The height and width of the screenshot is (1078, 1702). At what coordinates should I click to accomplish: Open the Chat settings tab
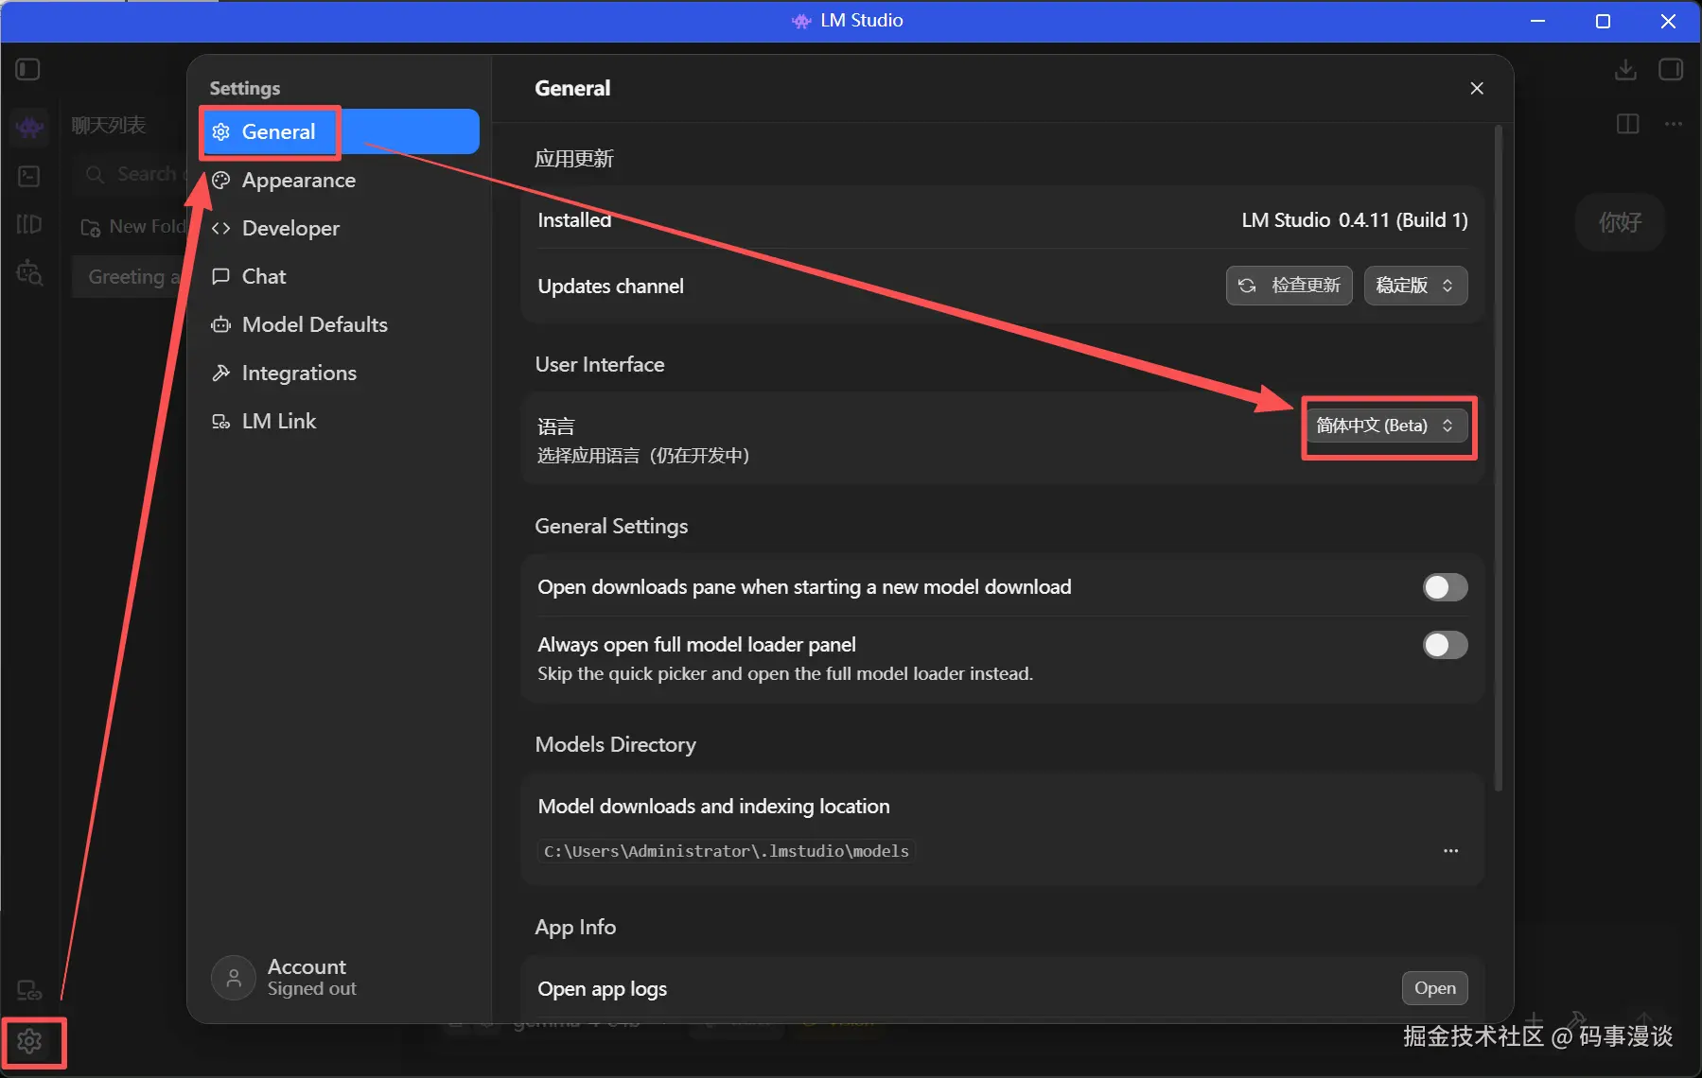point(340,276)
